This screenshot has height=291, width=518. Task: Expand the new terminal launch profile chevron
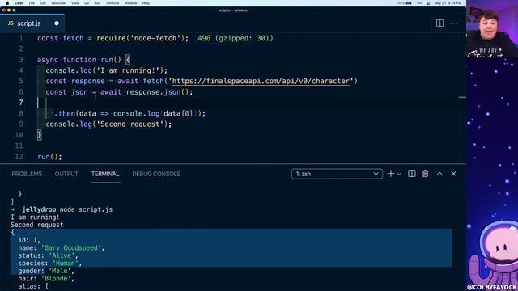[x=399, y=174]
